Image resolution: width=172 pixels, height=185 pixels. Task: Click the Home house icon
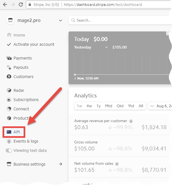9,35
